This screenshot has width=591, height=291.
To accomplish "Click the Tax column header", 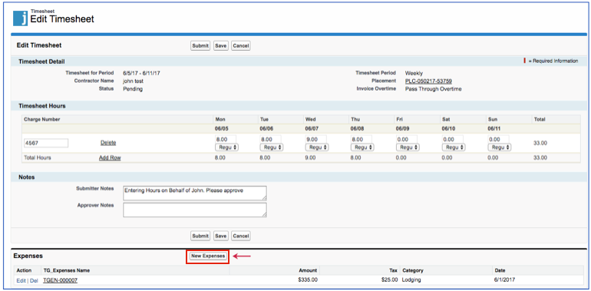I will click(x=393, y=270).
